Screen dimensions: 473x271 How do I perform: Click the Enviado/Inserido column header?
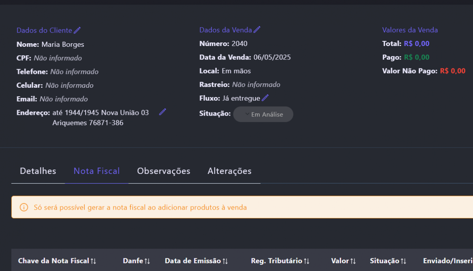[447, 261]
